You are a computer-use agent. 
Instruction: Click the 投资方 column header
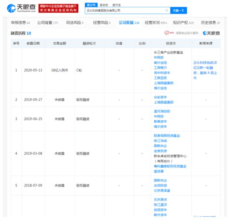pyautogui.click(x=171, y=43)
